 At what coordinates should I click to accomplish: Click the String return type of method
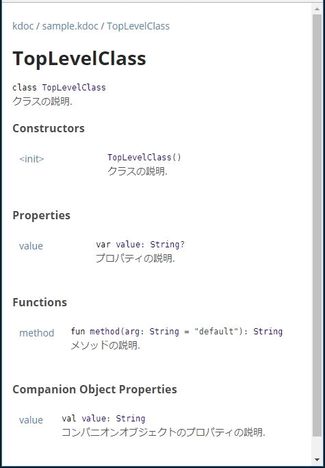click(268, 332)
